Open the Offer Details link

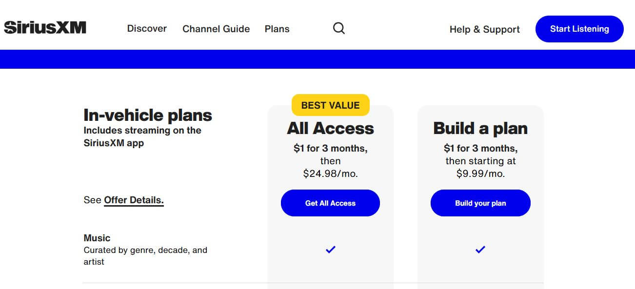coord(134,200)
